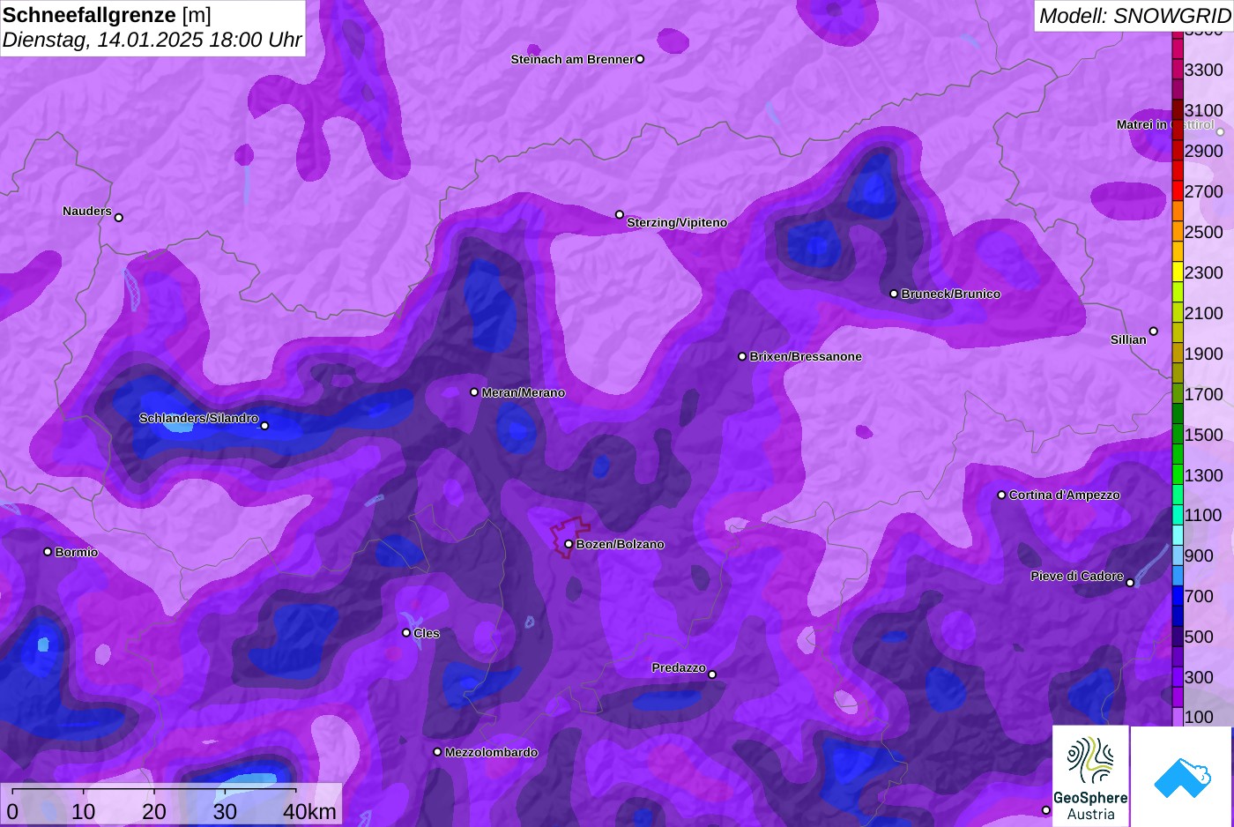
Task: Click the Mezzolombardo marker dot
Action: [x=437, y=752]
